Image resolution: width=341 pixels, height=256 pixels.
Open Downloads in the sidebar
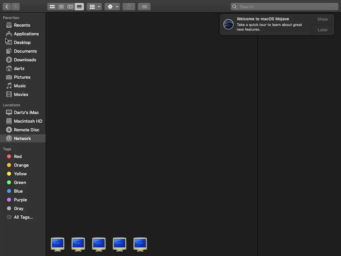click(23, 60)
